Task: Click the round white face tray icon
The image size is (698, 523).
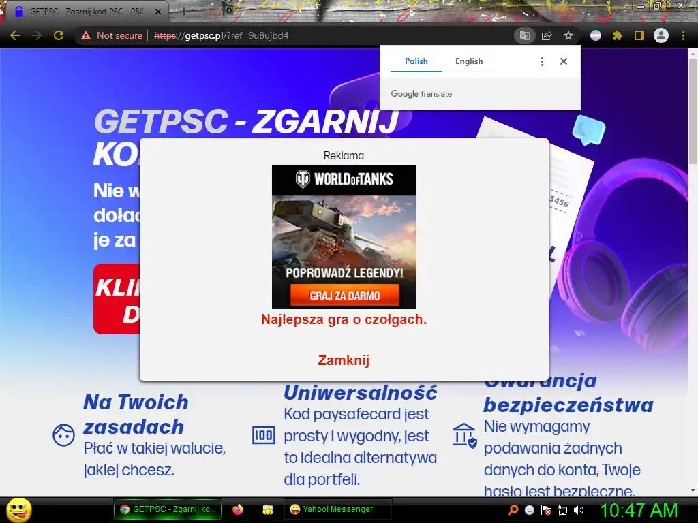Action: point(530,510)
